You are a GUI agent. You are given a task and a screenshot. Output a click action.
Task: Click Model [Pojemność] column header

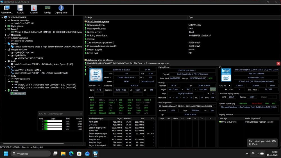tap(261, 118)
